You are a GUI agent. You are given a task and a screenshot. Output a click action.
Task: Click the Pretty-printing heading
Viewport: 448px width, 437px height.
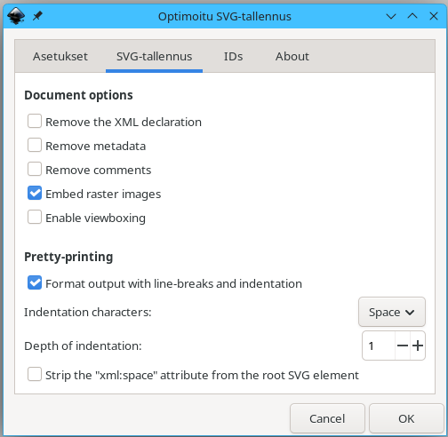coord(68,257)
